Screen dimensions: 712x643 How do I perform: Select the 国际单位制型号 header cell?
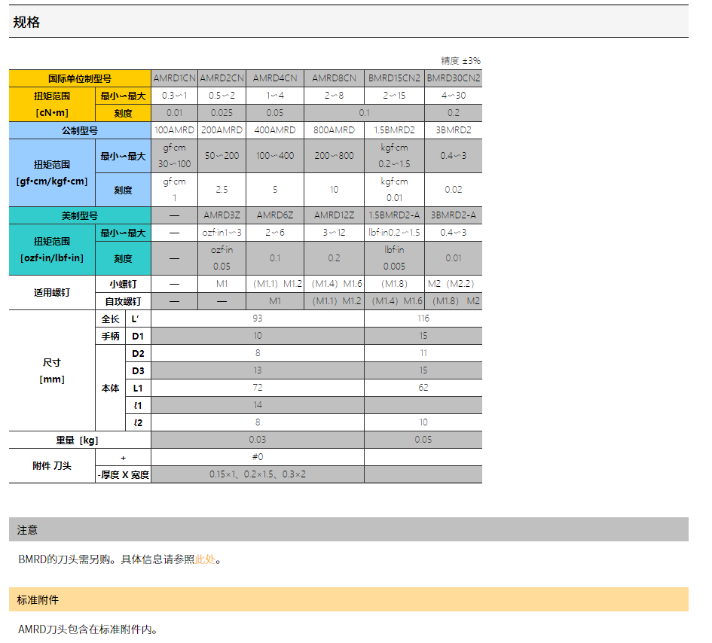(80, 78)
